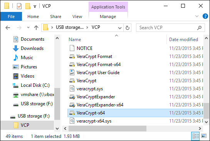Sort files by Name column header

coord(75,40)
